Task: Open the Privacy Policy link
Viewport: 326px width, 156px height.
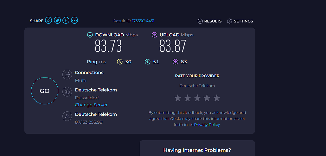Action: pos(207,125)
